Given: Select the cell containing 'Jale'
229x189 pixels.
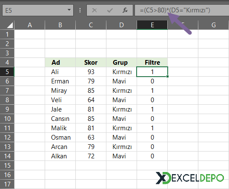Looking at the screenshot, I should (x=60, y=109).
